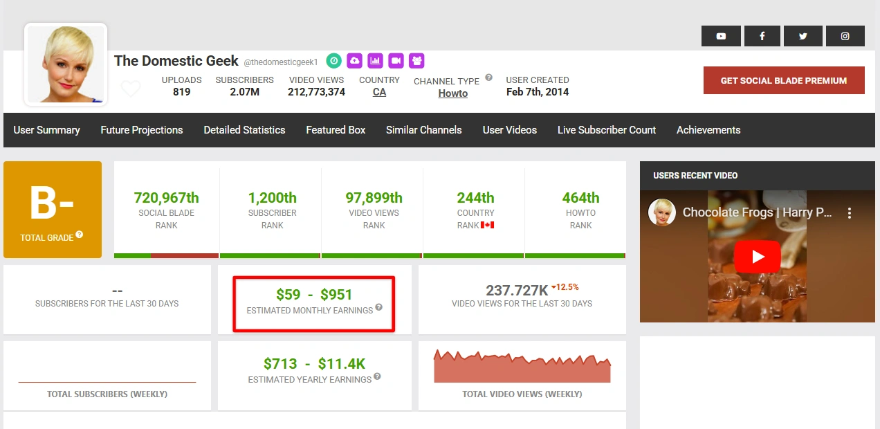The width and height of the screenshot is (880, 429).
Task: Click the Total Video Views weekly chart
Action: pyautogui.click(x=522, y=366)
